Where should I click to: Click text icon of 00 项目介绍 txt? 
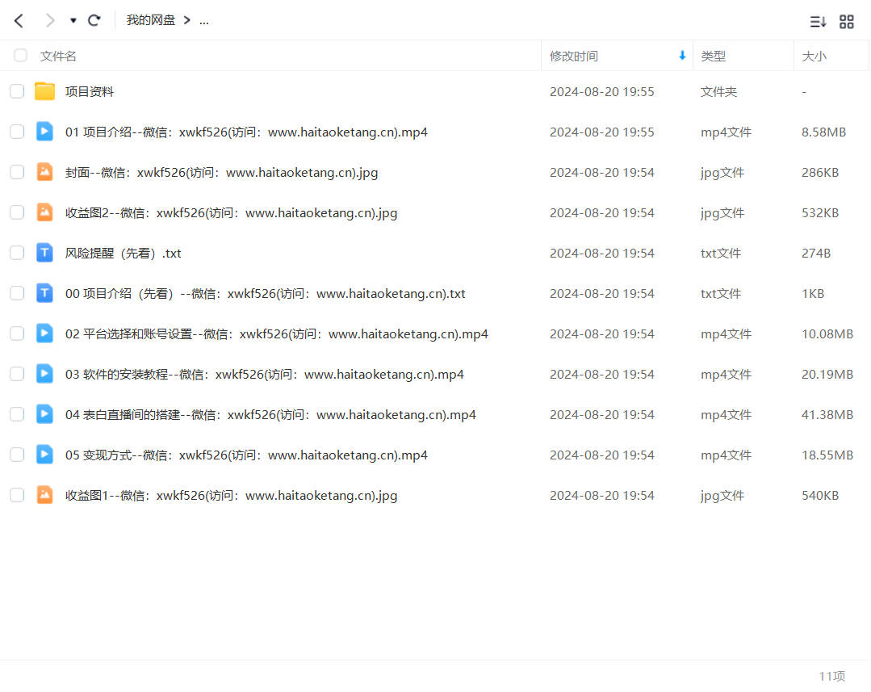pos(44,293)
